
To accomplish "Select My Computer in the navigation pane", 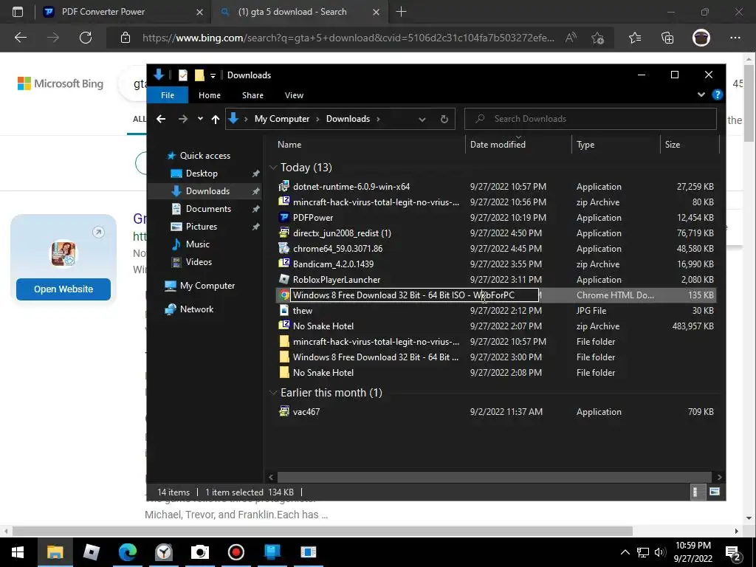I will pyautogui.click(x=207, y=286).
